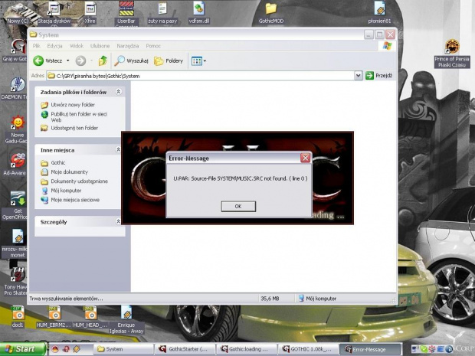Select the żuty na pasy desktop icon
475x356 pixels.
click(x=162, y=13)
